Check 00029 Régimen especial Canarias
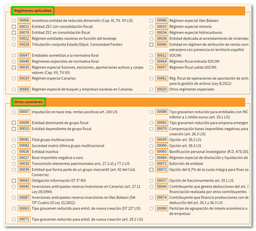 [x=14, y=79]
